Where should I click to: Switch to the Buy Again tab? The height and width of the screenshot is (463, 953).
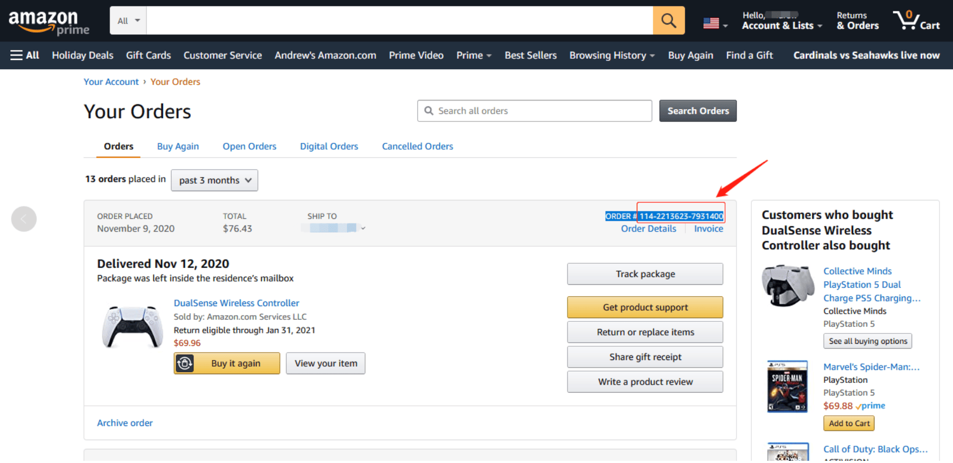pyautogui.click(x=178, y=146)
